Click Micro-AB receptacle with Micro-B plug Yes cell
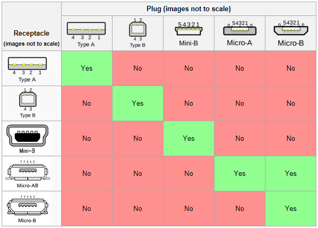This screenshot has width=318, height=228. click(290, 174)
